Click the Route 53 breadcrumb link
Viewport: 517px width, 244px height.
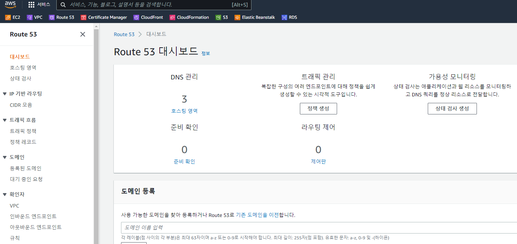124,34
